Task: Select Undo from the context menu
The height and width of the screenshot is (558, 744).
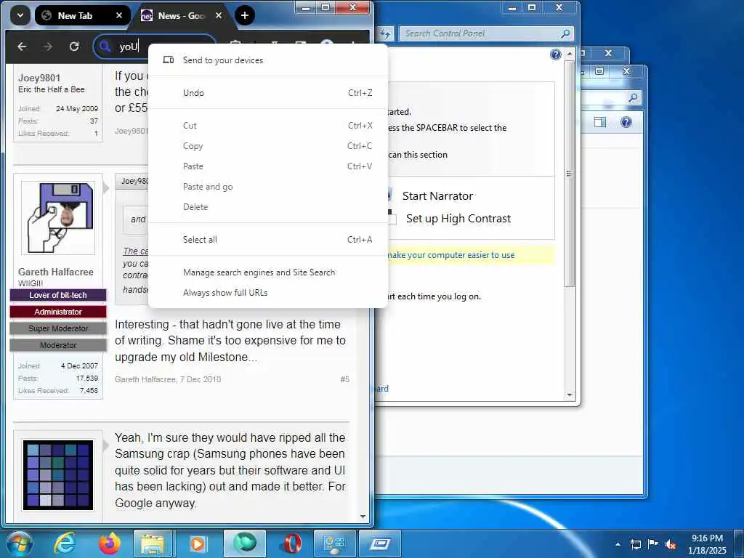Action: pyautogui.click(x=268, y=93)
